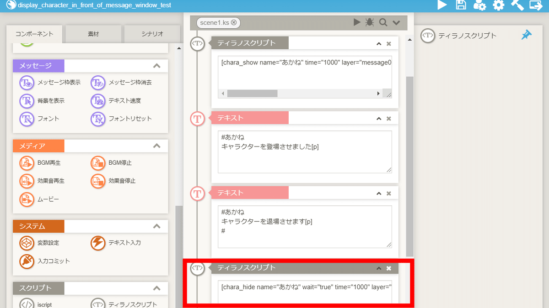The height and width of the screenshot is (308, 549).
Task: Click the timeline node of second テキスト block
Action: point(197,193)
